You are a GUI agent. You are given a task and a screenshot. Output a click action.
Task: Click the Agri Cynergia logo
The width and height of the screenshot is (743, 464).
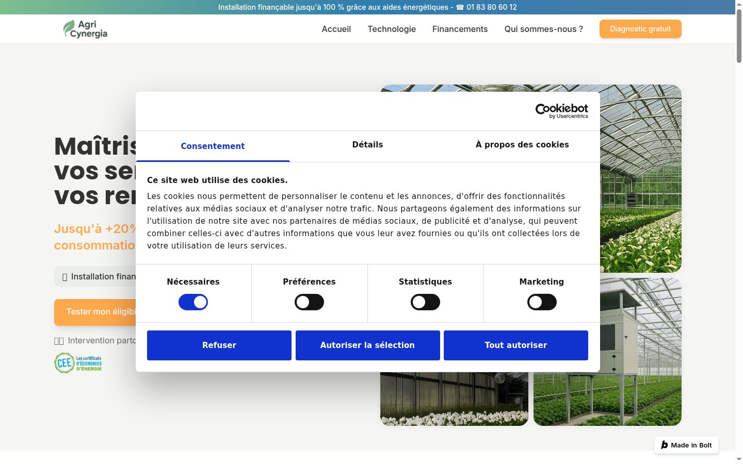tap(85, 29)
